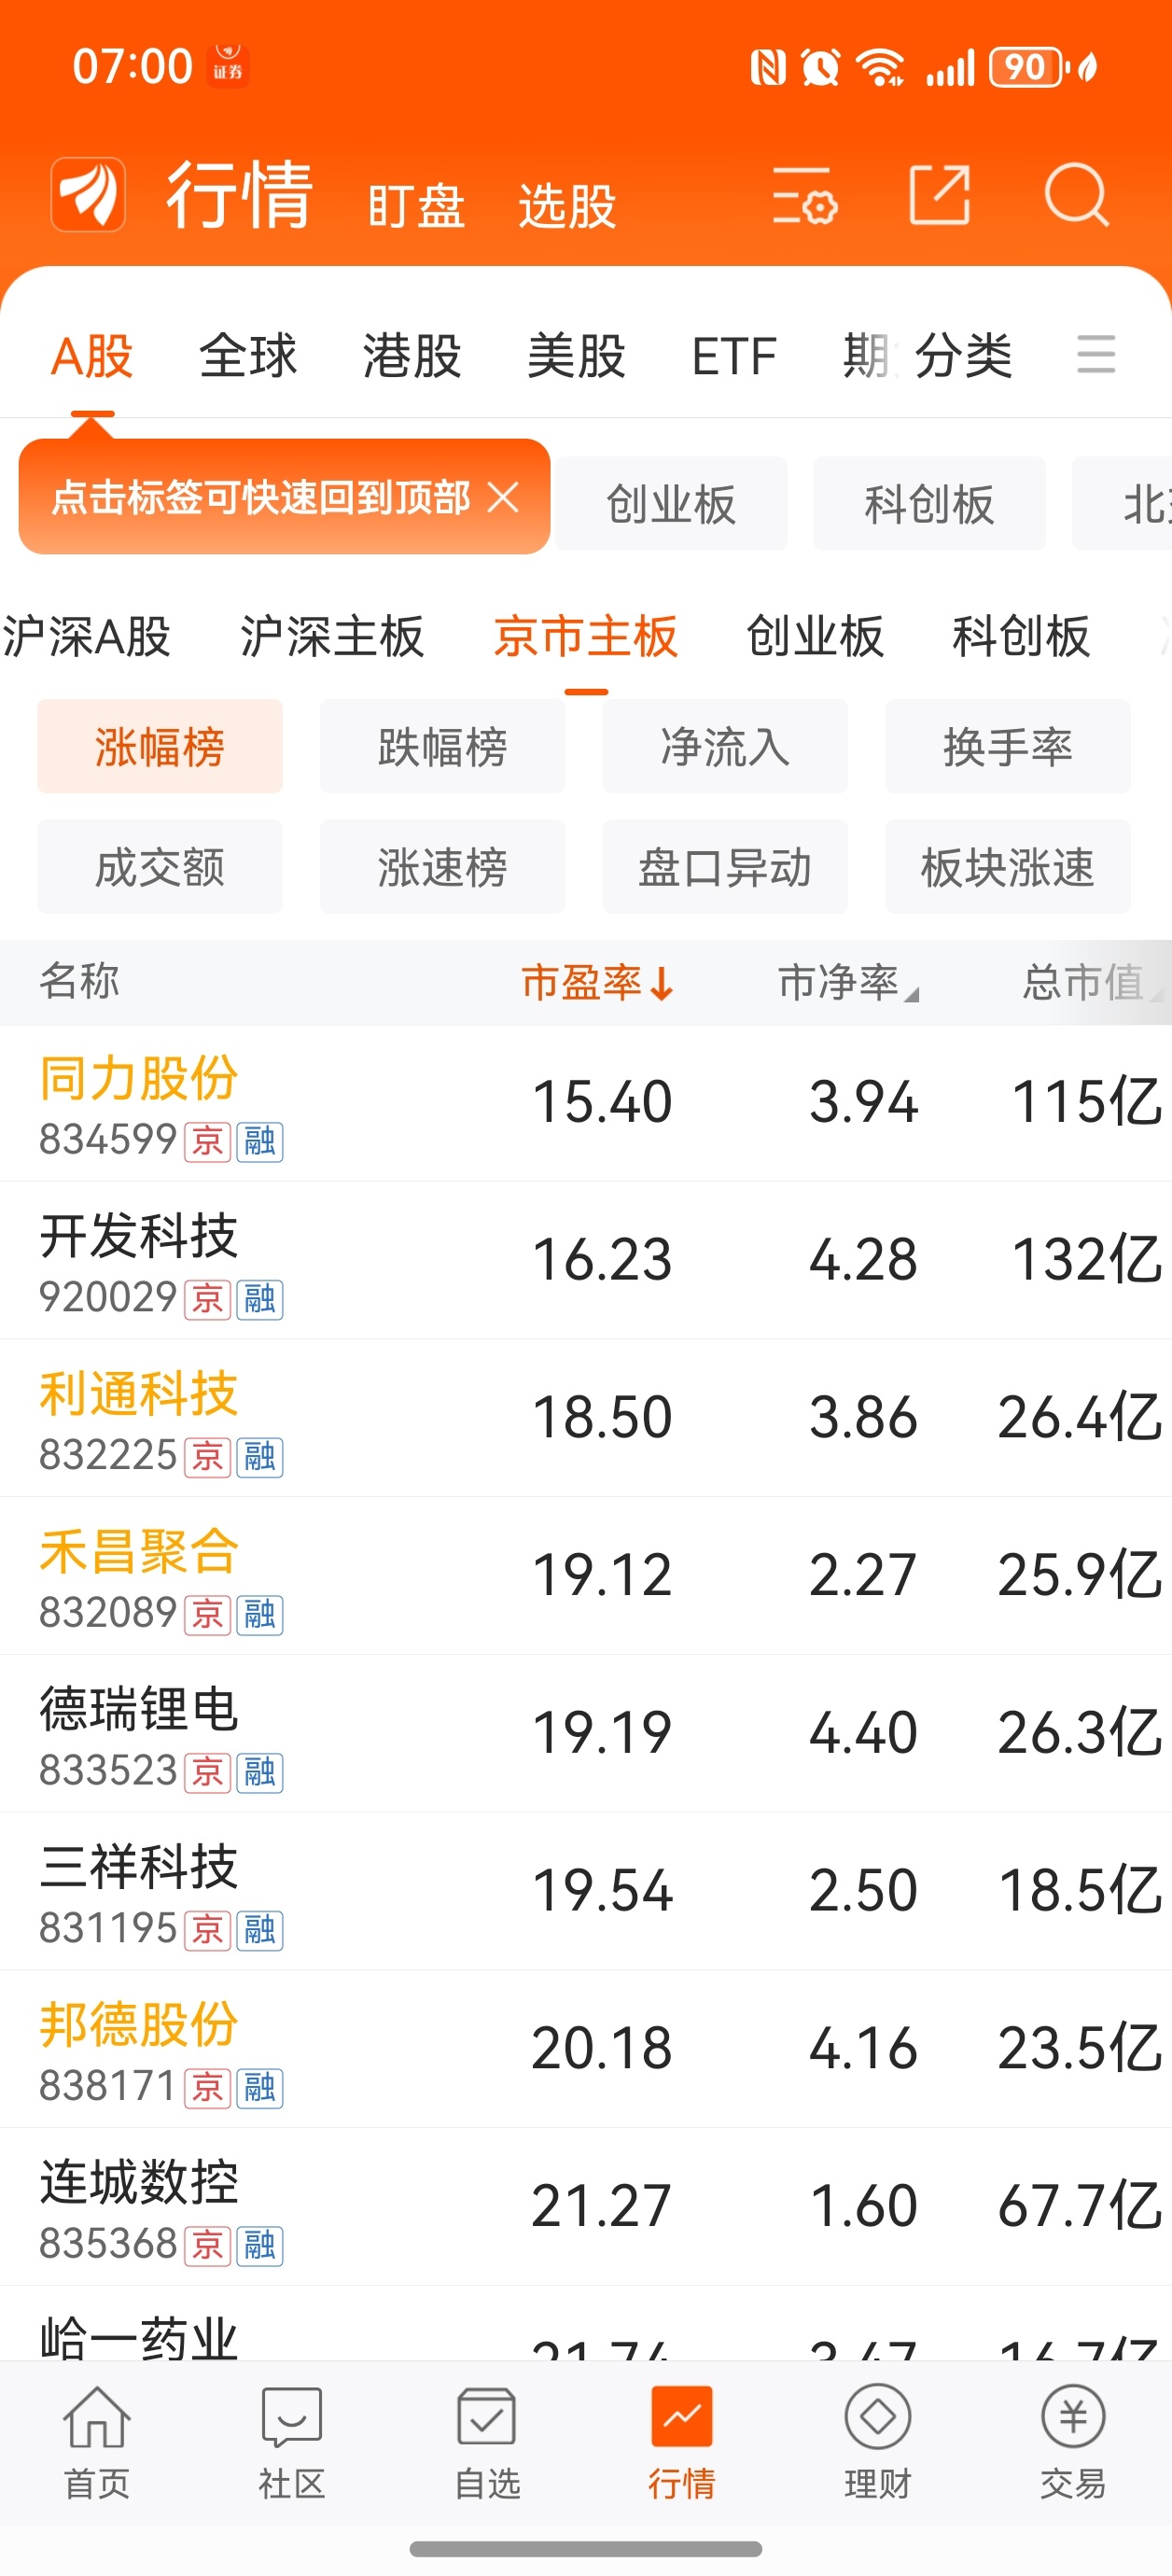Select the 涨速榜 ranking filter

(442, 866)
